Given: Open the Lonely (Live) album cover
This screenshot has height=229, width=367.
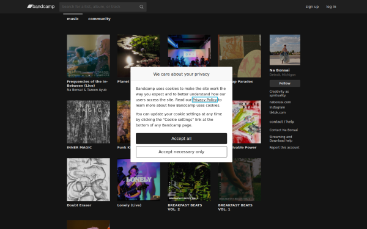Looking at the screenshot, I should coord(139,180).
